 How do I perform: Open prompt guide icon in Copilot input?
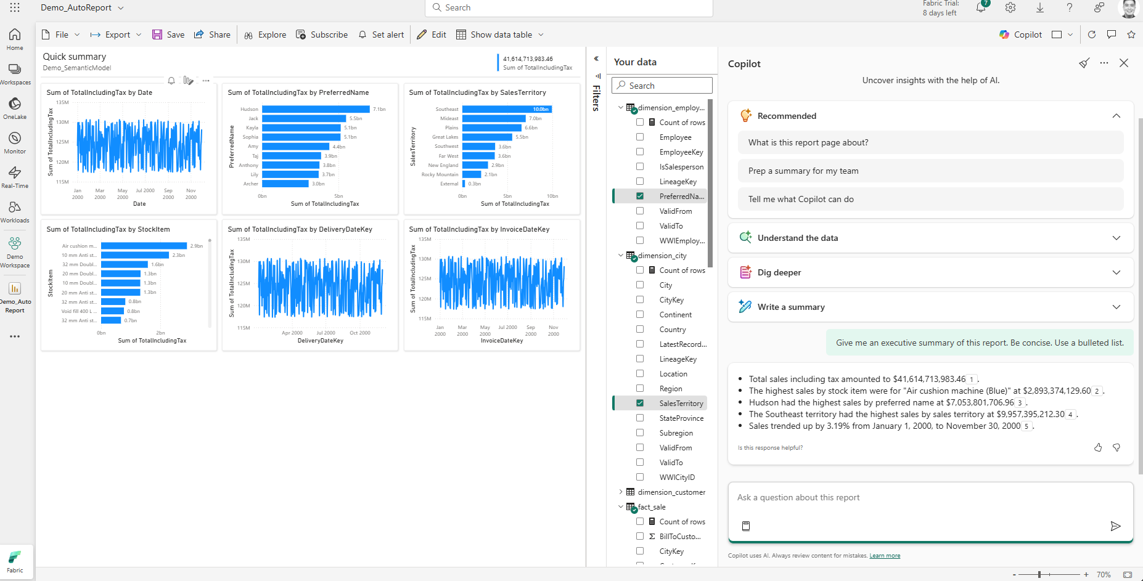pos(746,526)
